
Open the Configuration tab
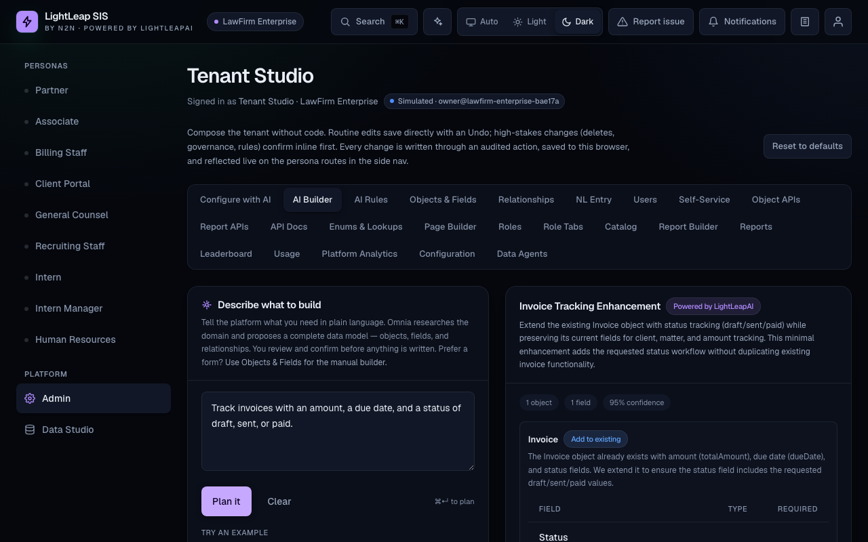tap(447, 254)
